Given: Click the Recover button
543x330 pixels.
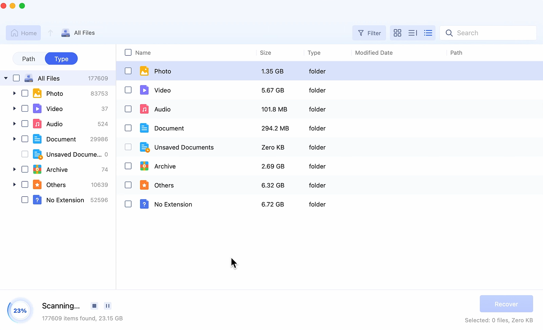Looking at the screenshot, I should pyautogui.click(x=506, y=304).
